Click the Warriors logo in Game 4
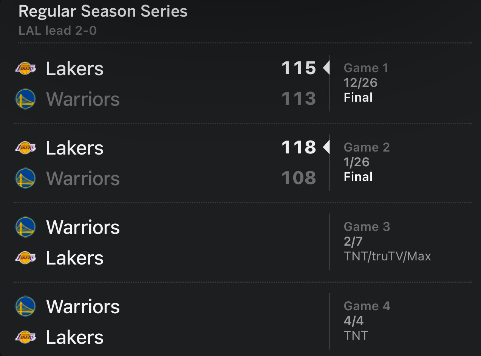Image resolution: width=481 pixels, height=356 pixels. point(26,306)
